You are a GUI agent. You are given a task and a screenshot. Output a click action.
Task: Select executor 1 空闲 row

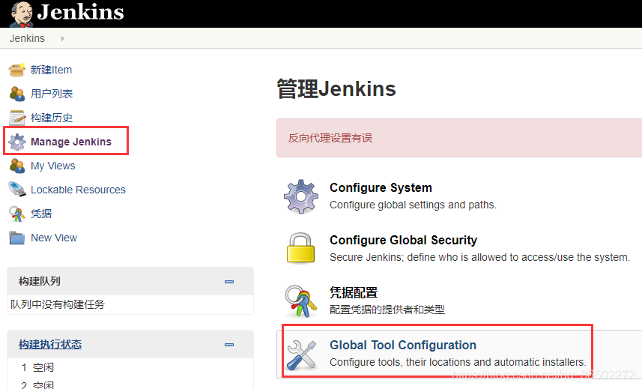(x=37, y=367)
